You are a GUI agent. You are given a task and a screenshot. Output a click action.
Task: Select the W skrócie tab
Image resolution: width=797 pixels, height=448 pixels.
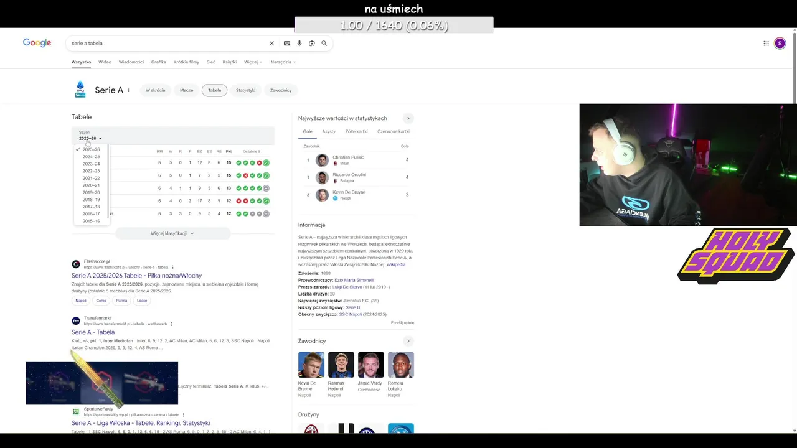(x=156, y=90)
